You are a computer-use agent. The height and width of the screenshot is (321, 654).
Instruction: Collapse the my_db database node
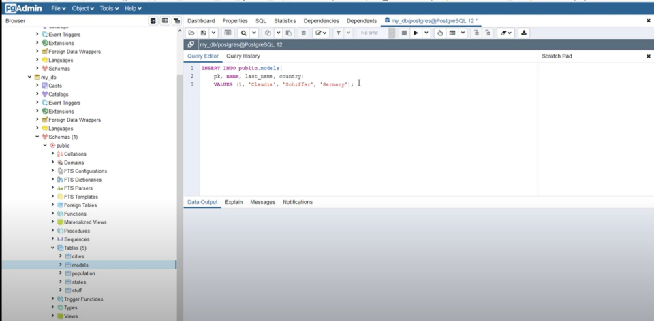pyautogui.click(x=29, y=78)
